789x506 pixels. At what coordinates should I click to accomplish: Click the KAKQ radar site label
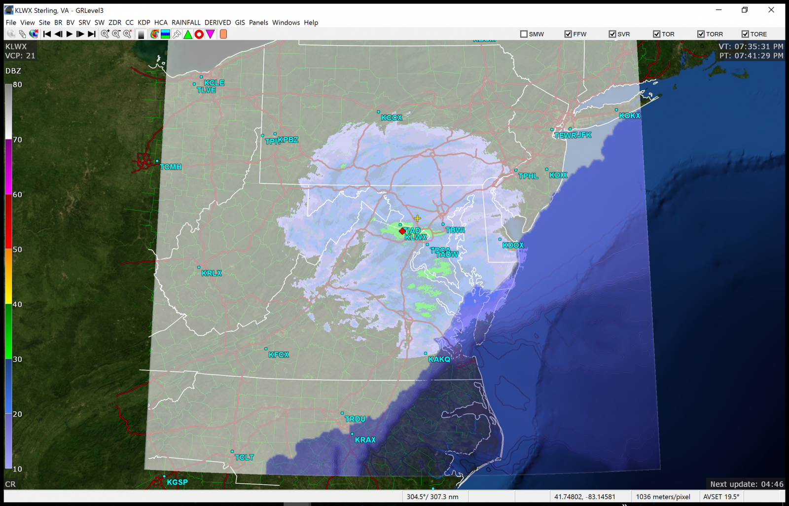click(439, 359)
